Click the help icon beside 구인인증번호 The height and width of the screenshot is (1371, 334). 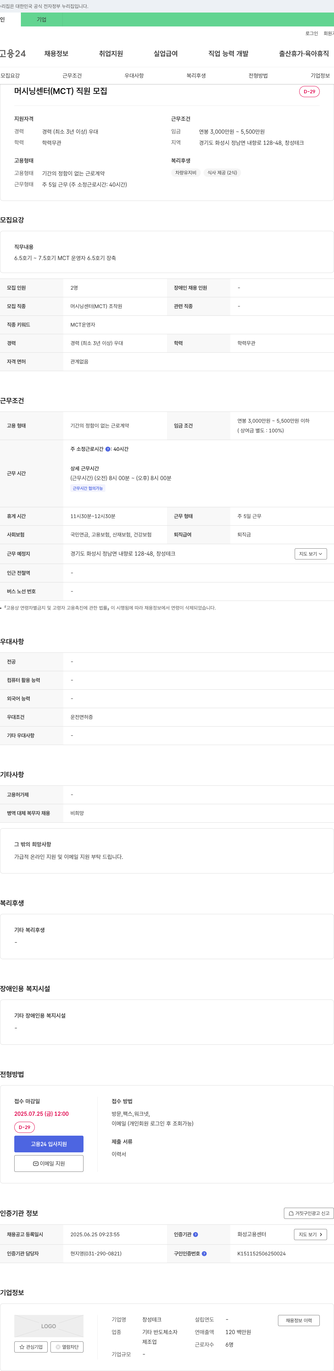point(204,1254)
